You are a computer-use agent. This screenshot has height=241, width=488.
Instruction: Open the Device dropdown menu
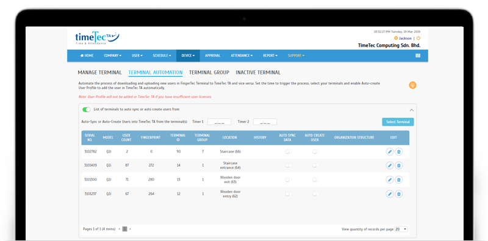click(188, 56)
